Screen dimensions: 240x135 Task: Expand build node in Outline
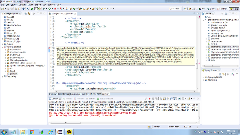click(x=206, y=60)
